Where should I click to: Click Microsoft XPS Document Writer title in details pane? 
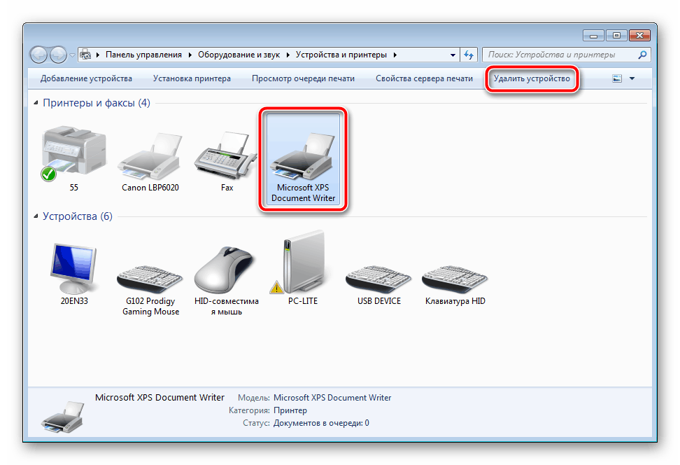160,398
